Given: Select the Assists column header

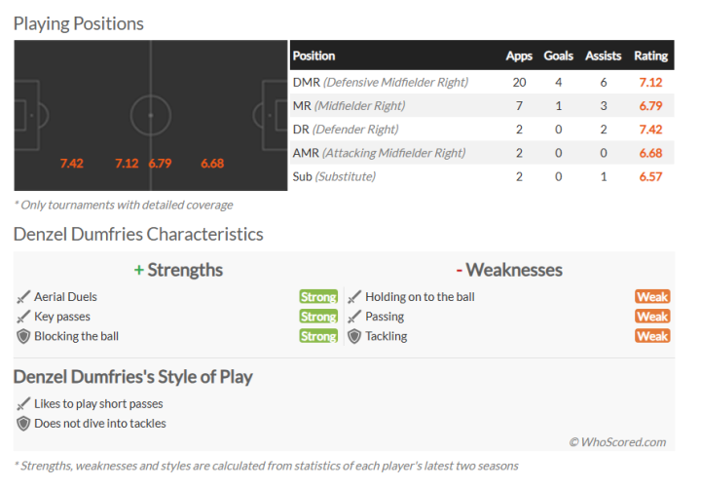Looking at the screenshot, I should click(x=603, y=56).
